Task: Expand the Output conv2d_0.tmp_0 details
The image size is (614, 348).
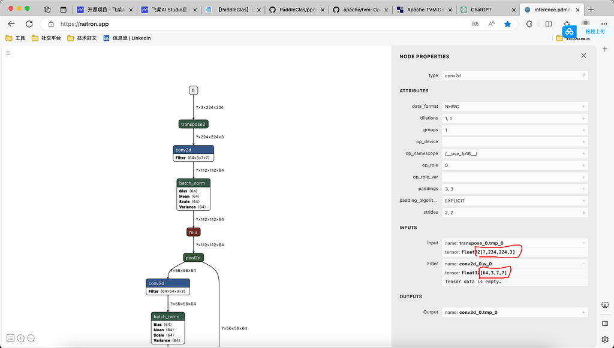Action: click(x=583, y=313)
